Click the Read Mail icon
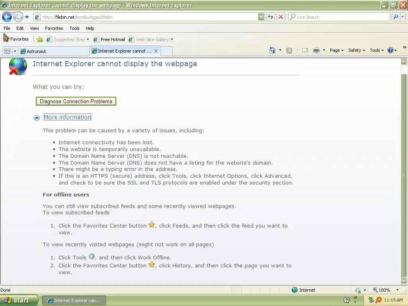408x306 pixels. pyautogui.click(x=305, y=50)
